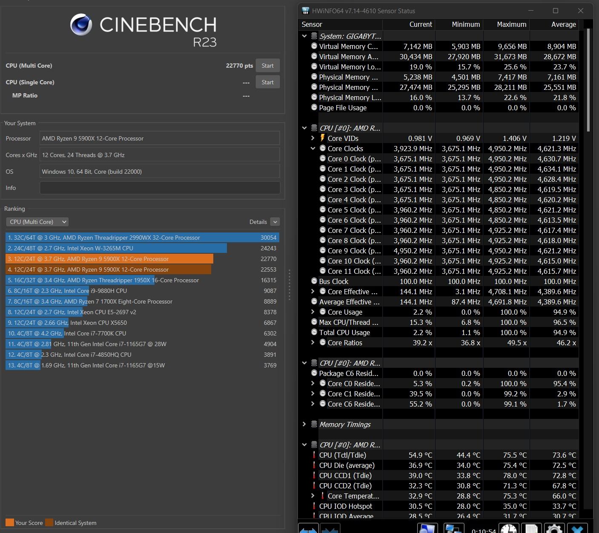Expand the Core C0 Residency row
This screenshot has width=599, height=533.
[313, 384]
